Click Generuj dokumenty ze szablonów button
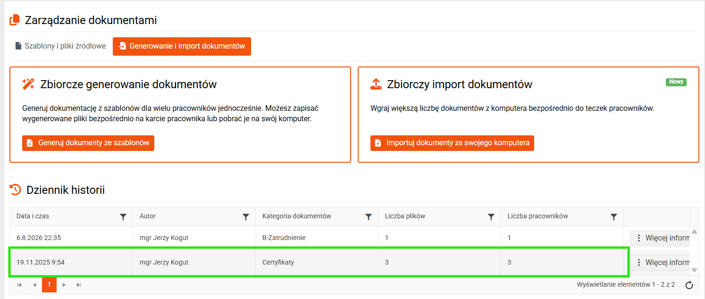The height and width of the screenshot is (299, 705). click(88, 142)
